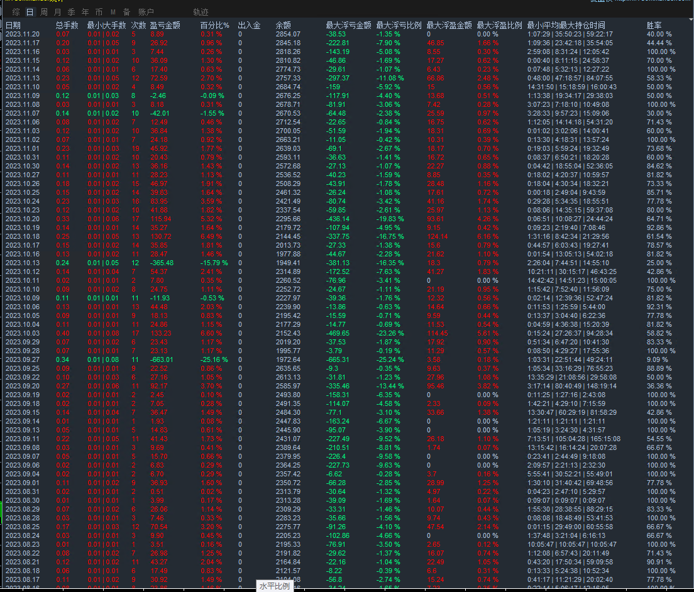Image resolution: width=694 pixels, height=592 pixels.
Task: Click the 2023.11.09 date cell
Action: click(23, 96)
